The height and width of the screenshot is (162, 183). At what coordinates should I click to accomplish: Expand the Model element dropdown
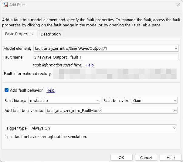pyautogui.click(x=106, y=48)
